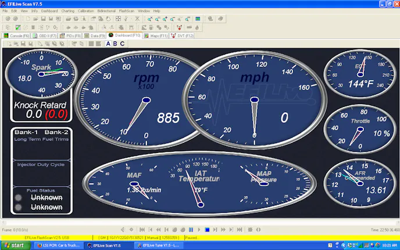Click EFILive Scan V7.5 taskbar button
400x250 pixels.
(109, 245)
